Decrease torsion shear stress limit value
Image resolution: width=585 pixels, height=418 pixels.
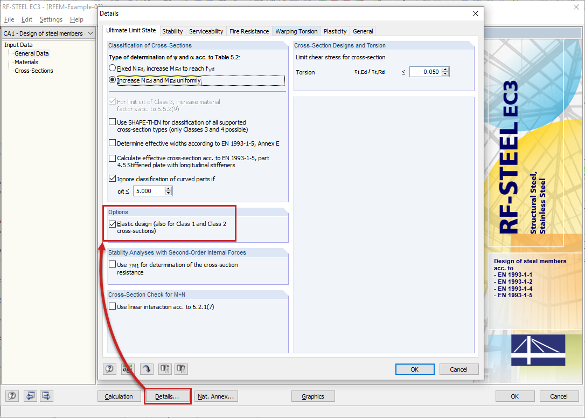pos(445,74)
